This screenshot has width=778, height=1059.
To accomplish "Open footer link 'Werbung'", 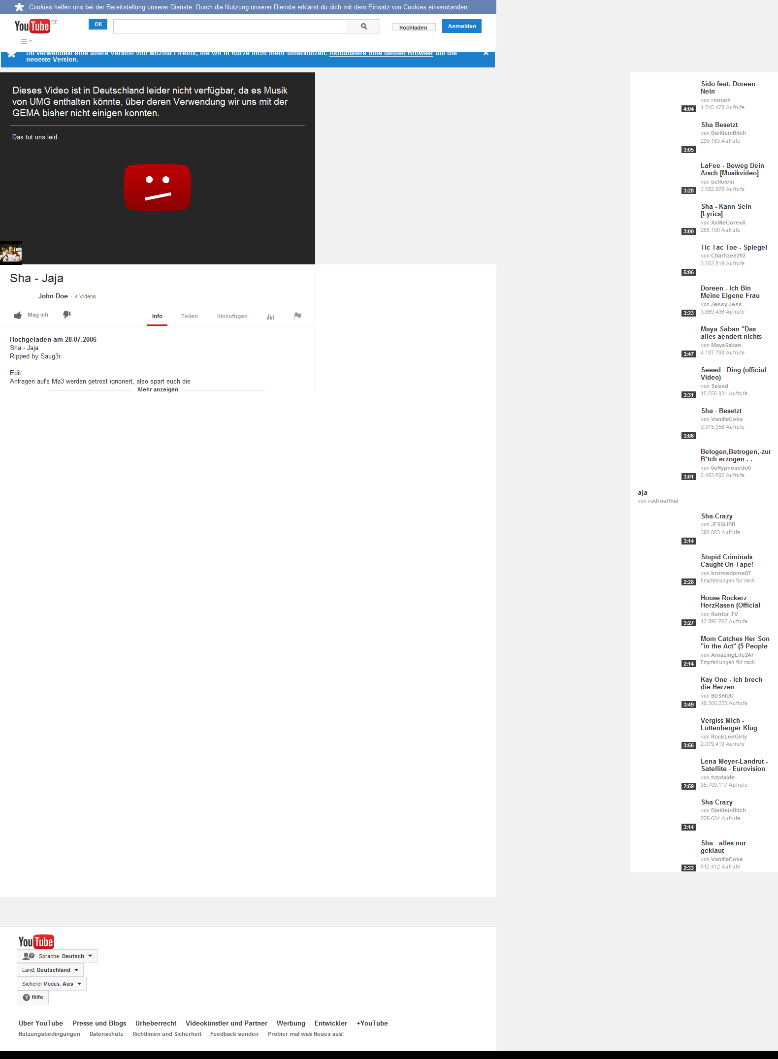I will click(291, 1023).
